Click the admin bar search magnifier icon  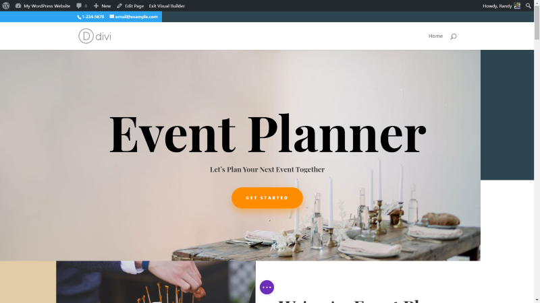tap(528, 5)
